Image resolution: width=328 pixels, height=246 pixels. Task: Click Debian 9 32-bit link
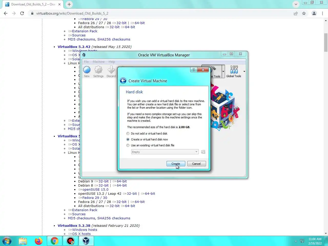104,181
